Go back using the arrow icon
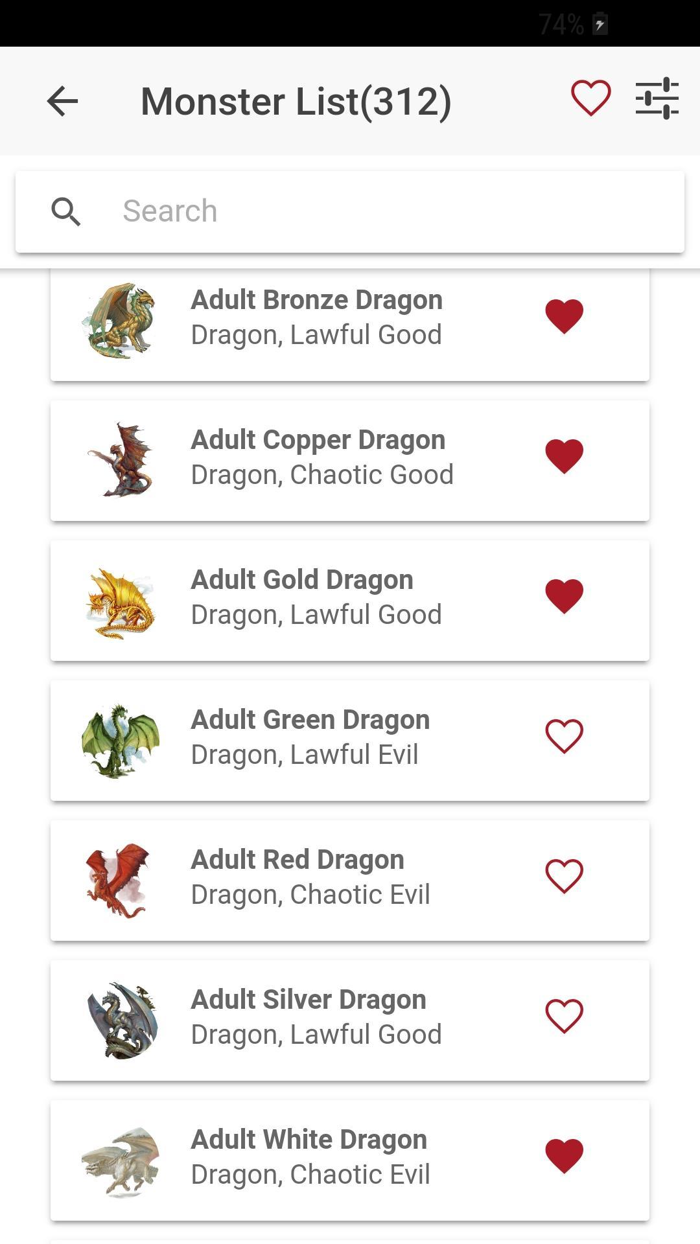This screenshot has width=700, height=1244. click(x=62, y=101)
